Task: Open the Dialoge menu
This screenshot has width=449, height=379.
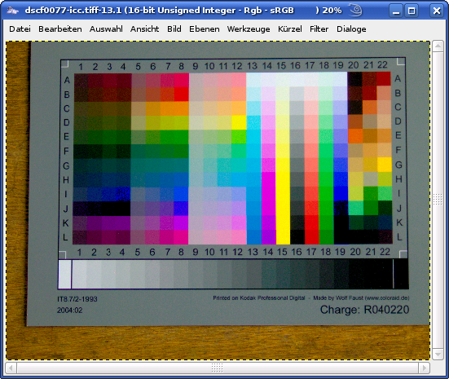Action: point(351,29)
